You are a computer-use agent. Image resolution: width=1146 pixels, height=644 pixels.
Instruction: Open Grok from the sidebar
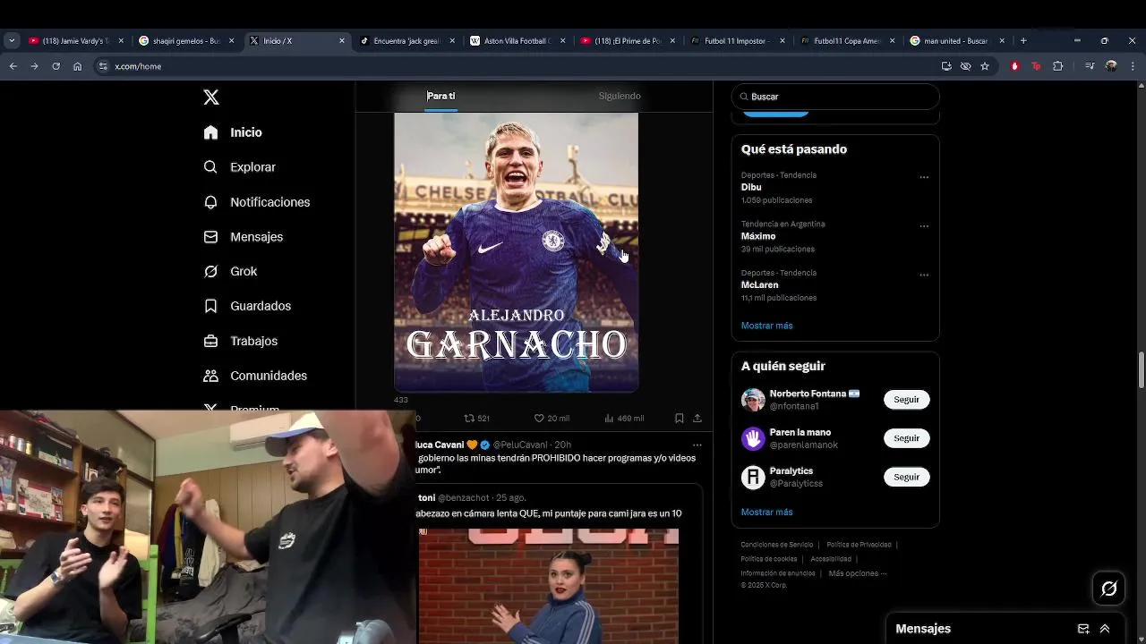pos(230,271)
